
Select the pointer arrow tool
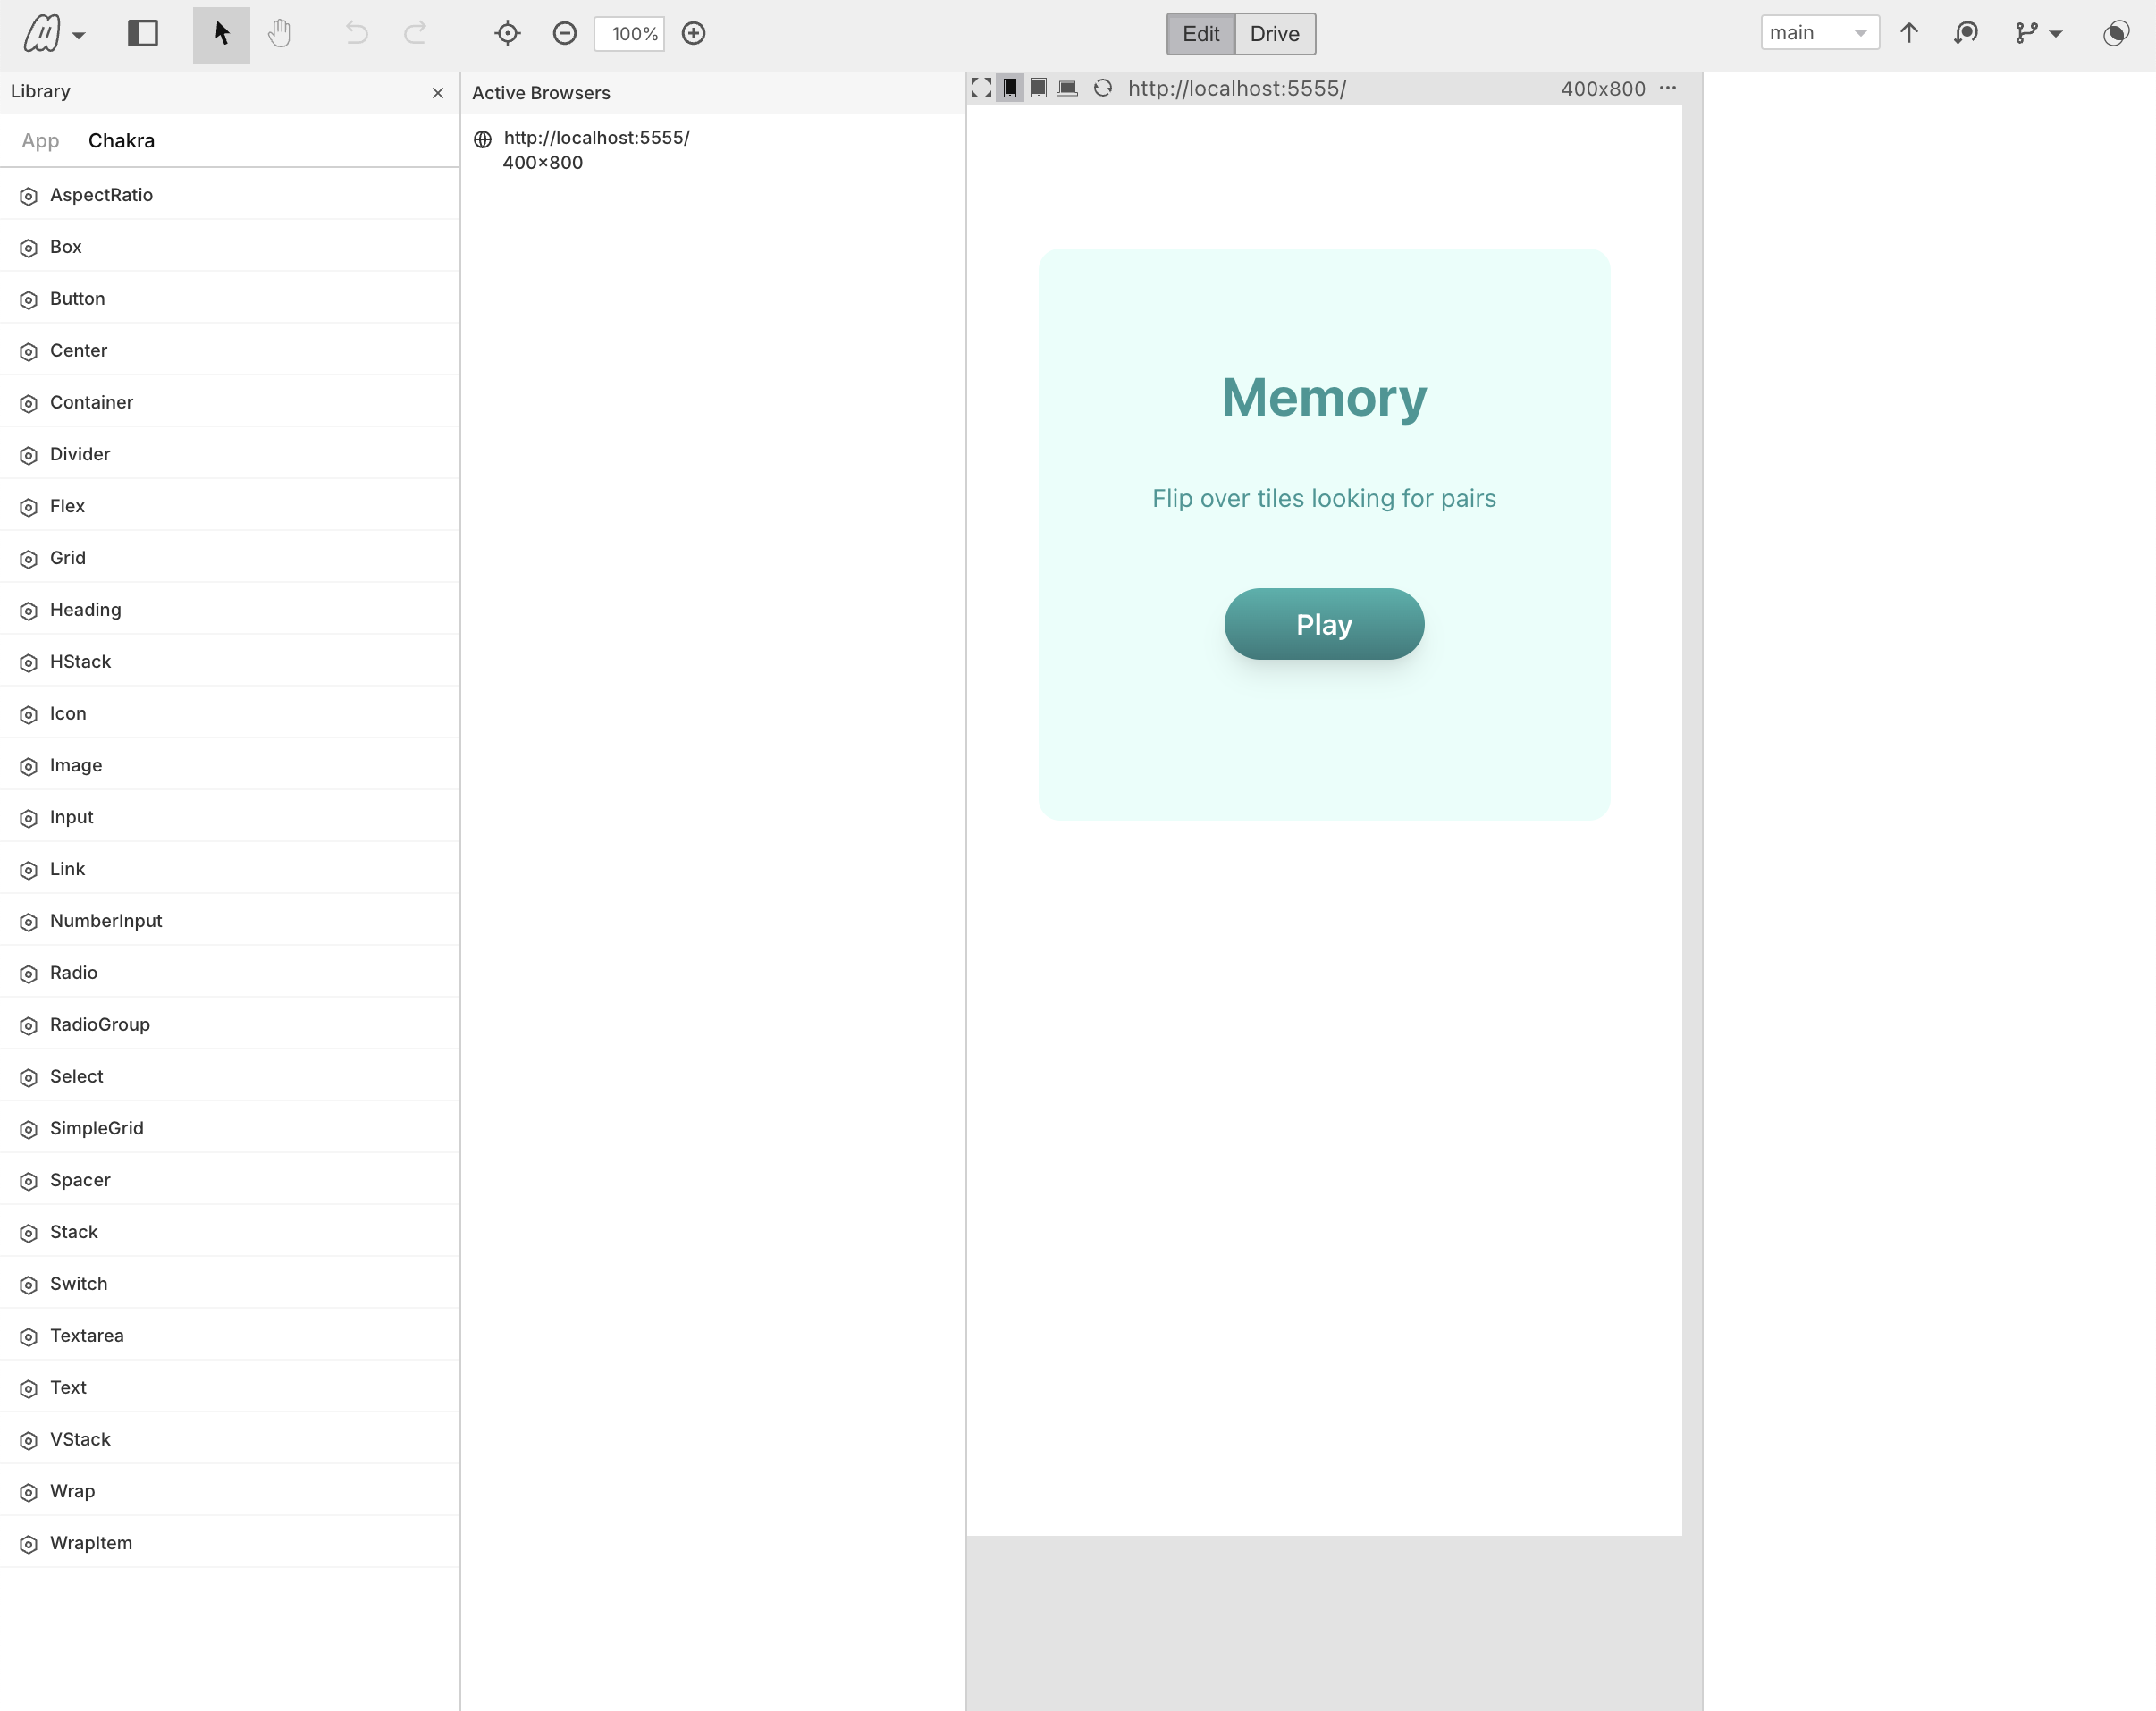click(221, 34)
